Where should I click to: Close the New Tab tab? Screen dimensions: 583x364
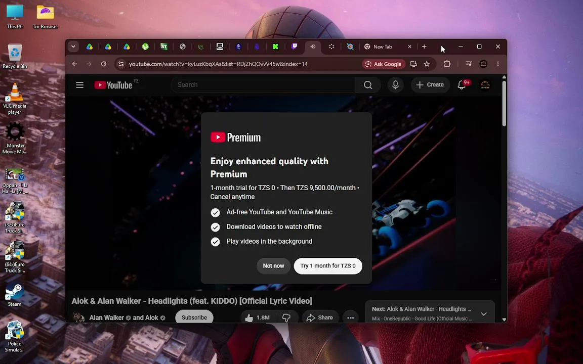410,47
